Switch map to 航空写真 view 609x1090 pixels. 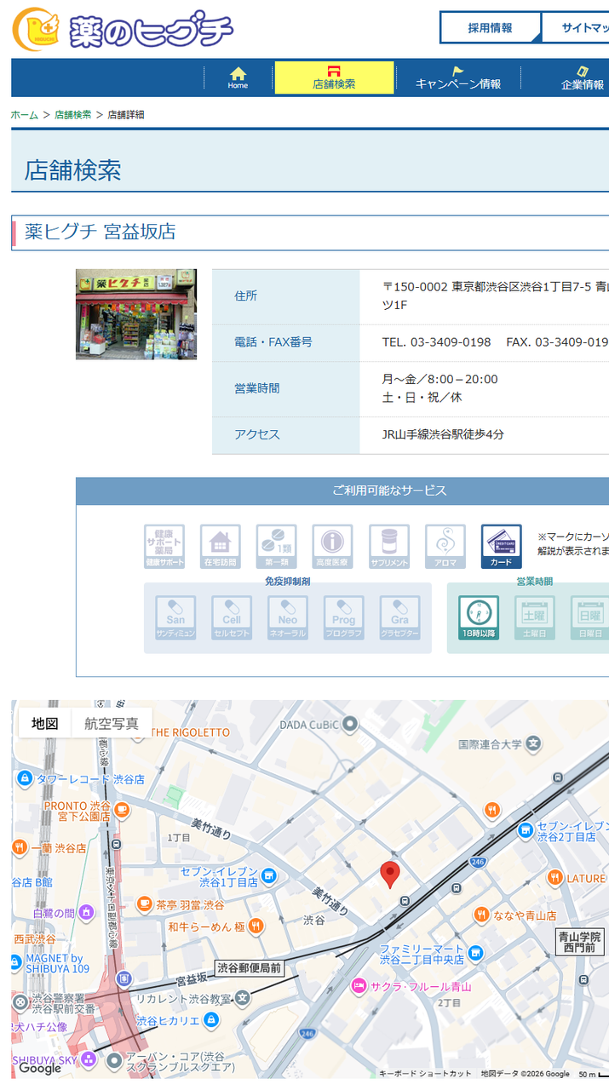pyautogui.click(x=112, y=723)
